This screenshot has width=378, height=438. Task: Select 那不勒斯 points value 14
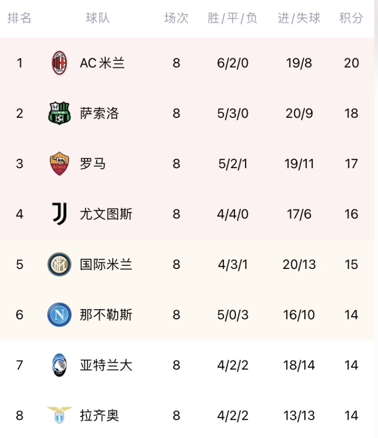pos(351,315)
